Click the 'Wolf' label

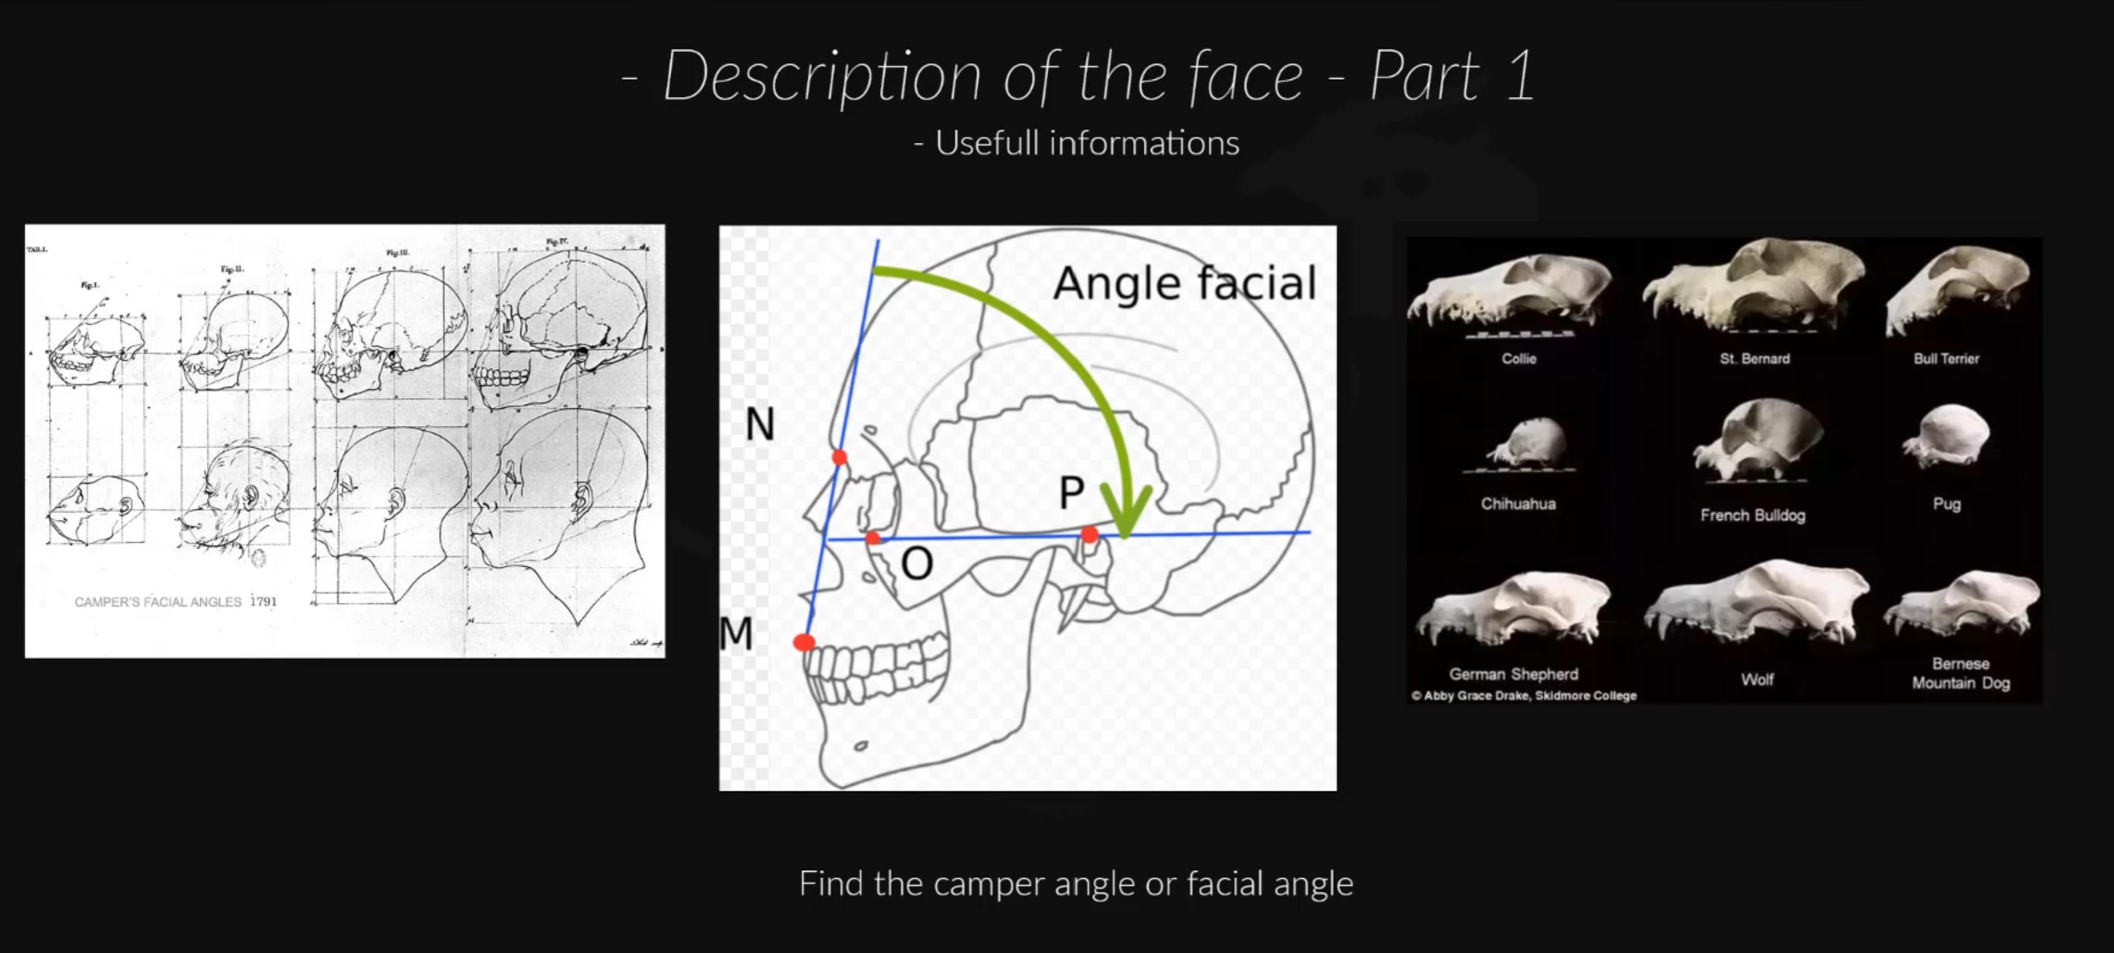click(1757, 679)
